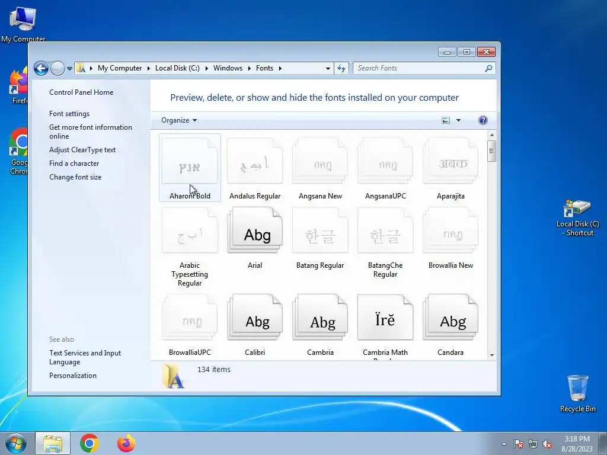Image resolution: width=607 pixels, height=455 pixels.
Task: Open Adjust ClearType text link
Action: [82, 150]
